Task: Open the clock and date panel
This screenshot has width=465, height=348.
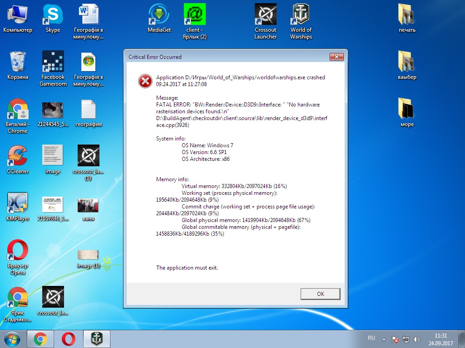Action: click(440, 339)
